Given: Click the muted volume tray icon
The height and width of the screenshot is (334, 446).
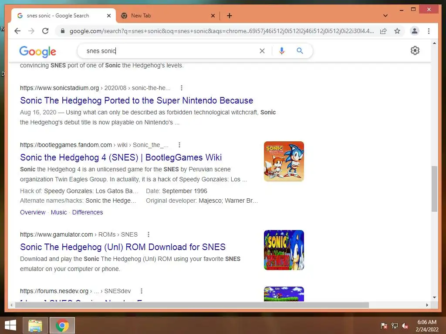Looking at the screenshot, I should pyautogui.click(x=405, y=326).
